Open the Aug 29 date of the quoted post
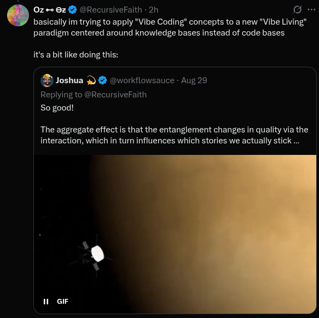 pos(194,80)
